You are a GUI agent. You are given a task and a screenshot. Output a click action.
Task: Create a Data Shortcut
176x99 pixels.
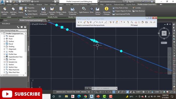click(x=139, y=11)
